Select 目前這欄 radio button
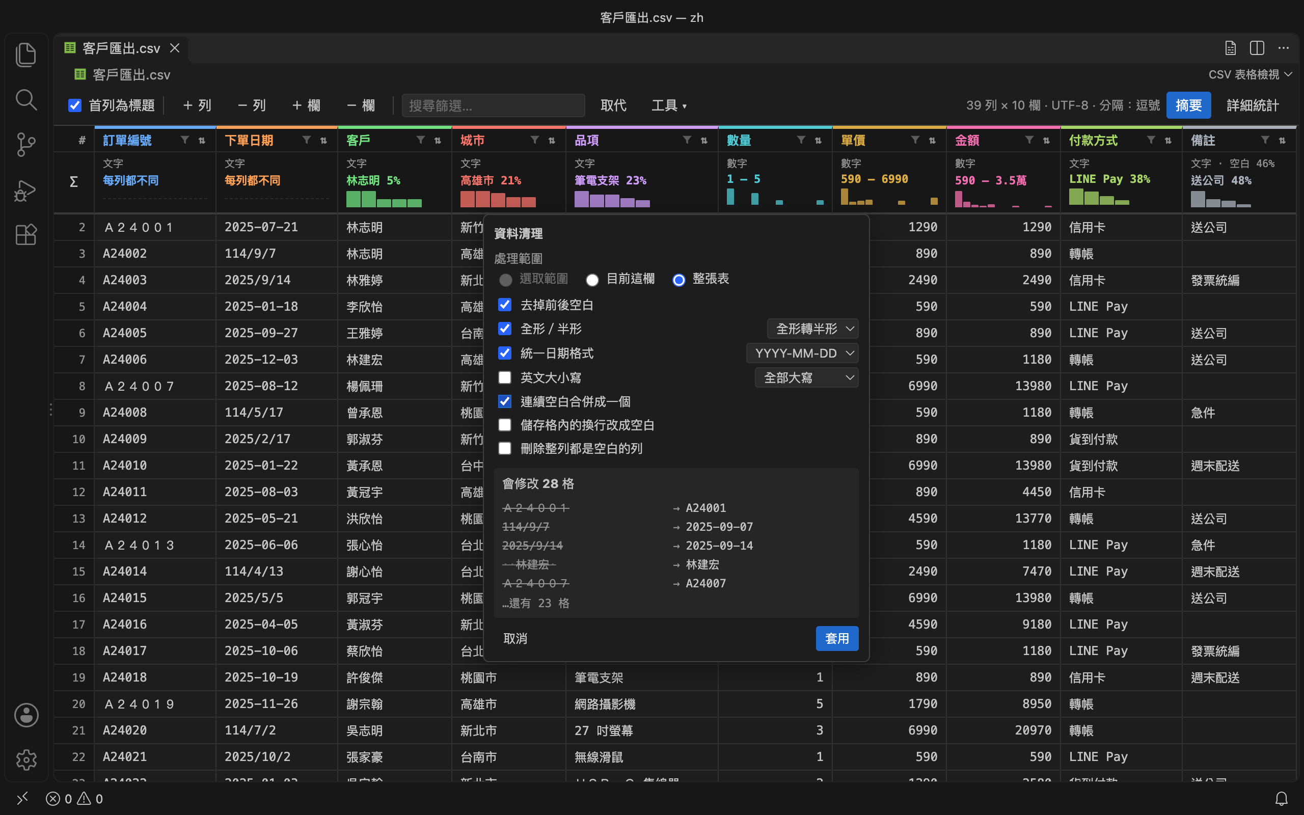The height and width of the screenshot is (815, 1304). tap(592, 279)
